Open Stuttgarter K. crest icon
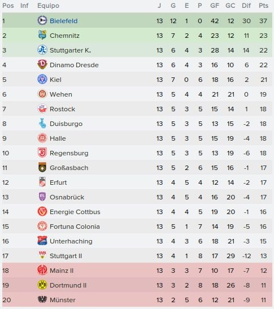The height and width of the screenshot is (309, 274). pyautogui.click(x=42, y=50)
